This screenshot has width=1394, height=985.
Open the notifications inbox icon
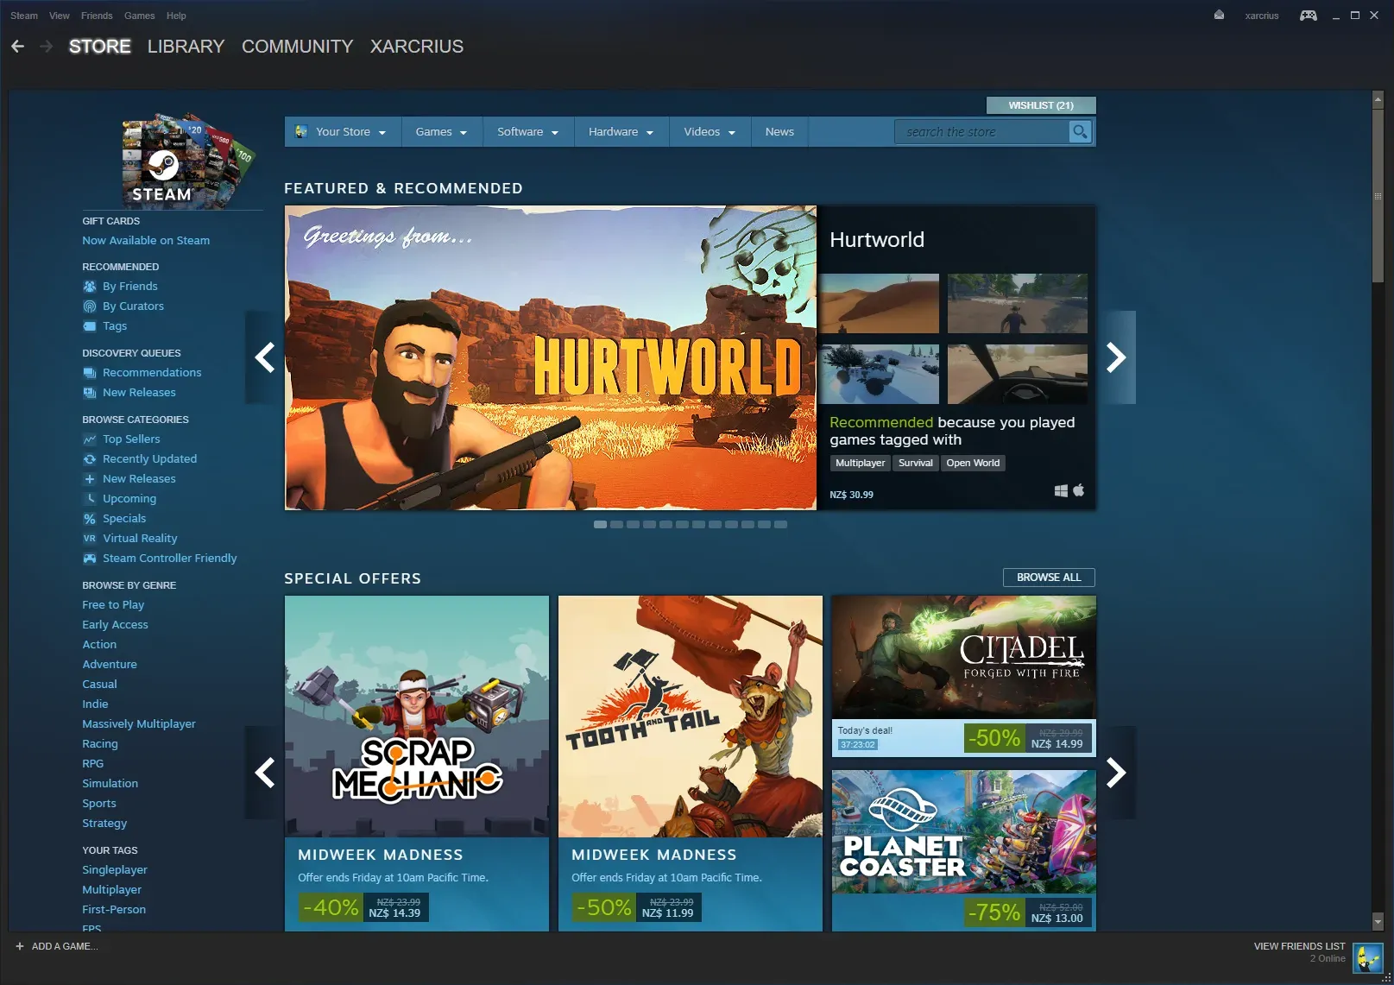1219,16
